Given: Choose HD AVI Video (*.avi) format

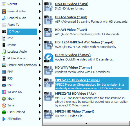Looking at the screenshot, I should (x=71, y=30).
